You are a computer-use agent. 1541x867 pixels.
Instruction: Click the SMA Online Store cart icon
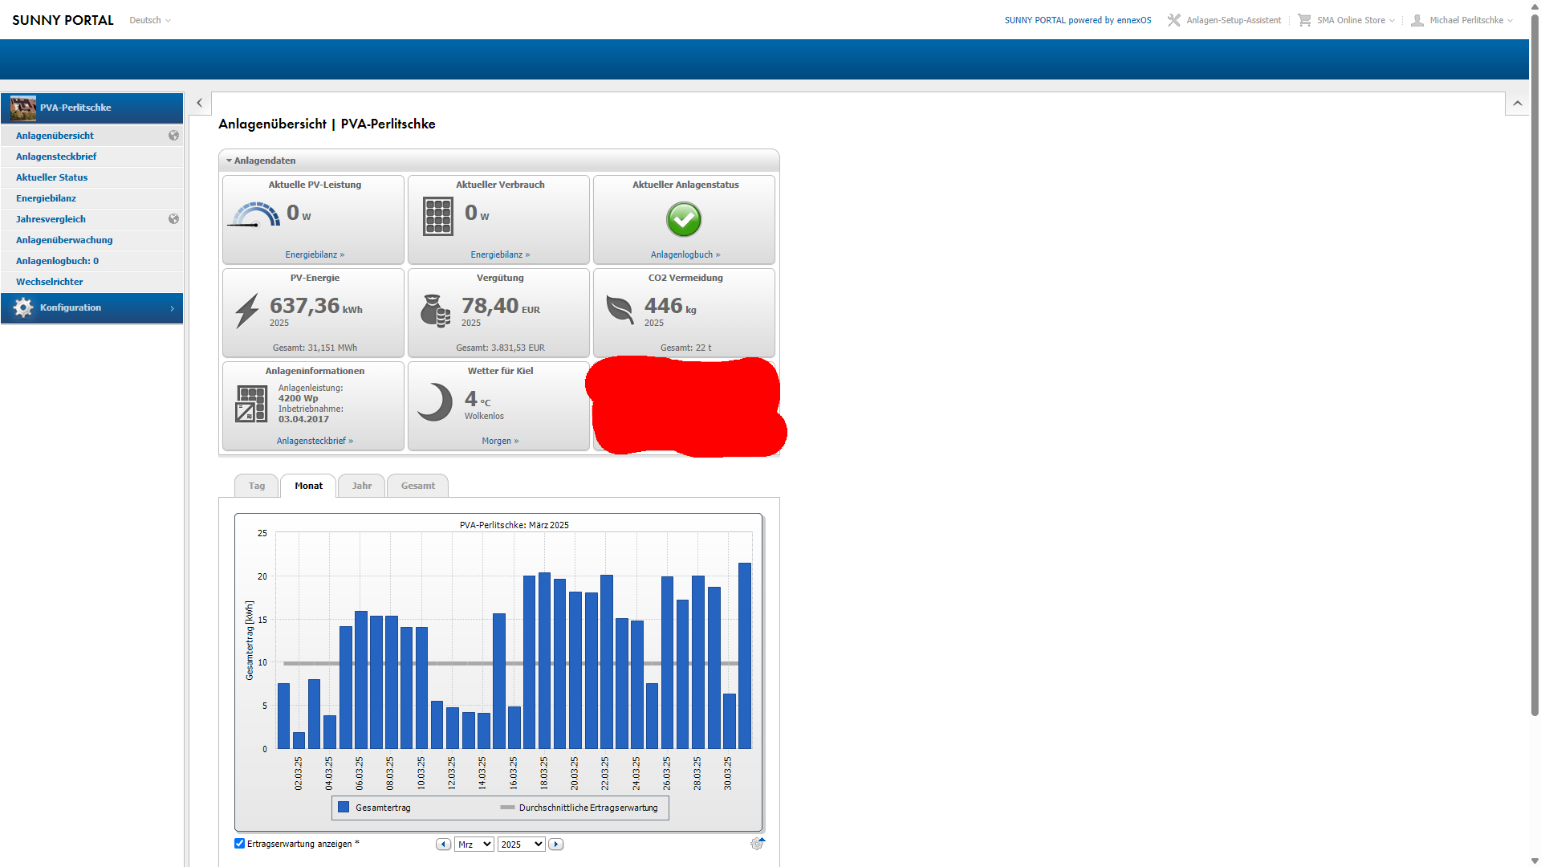click(1304, 20)
